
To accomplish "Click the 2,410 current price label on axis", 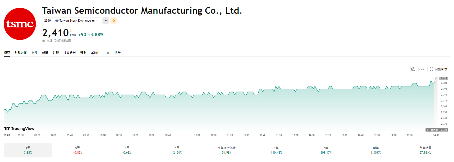I will (444, 78).
